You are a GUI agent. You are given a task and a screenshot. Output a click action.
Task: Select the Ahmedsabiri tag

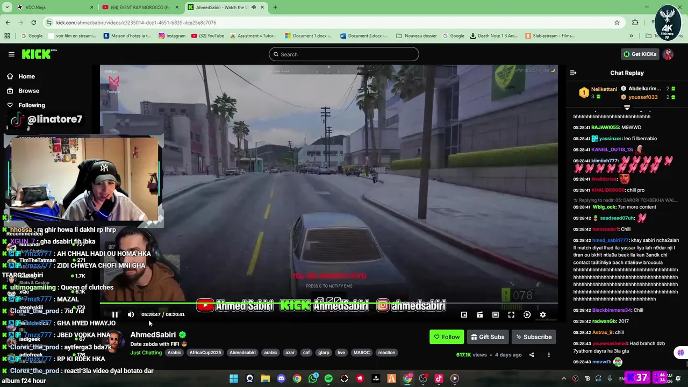242,353
